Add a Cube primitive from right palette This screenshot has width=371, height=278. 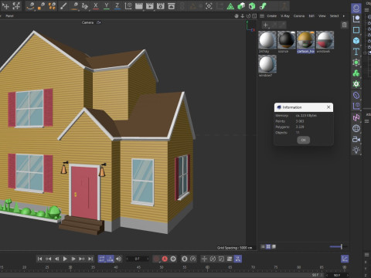[356, 41]
